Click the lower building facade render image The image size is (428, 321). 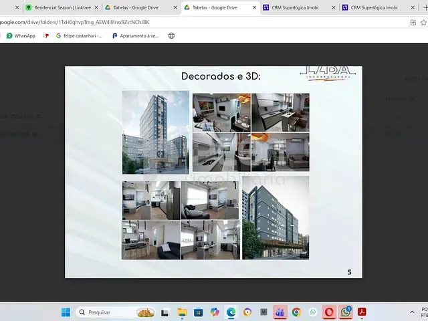point(276,217)
